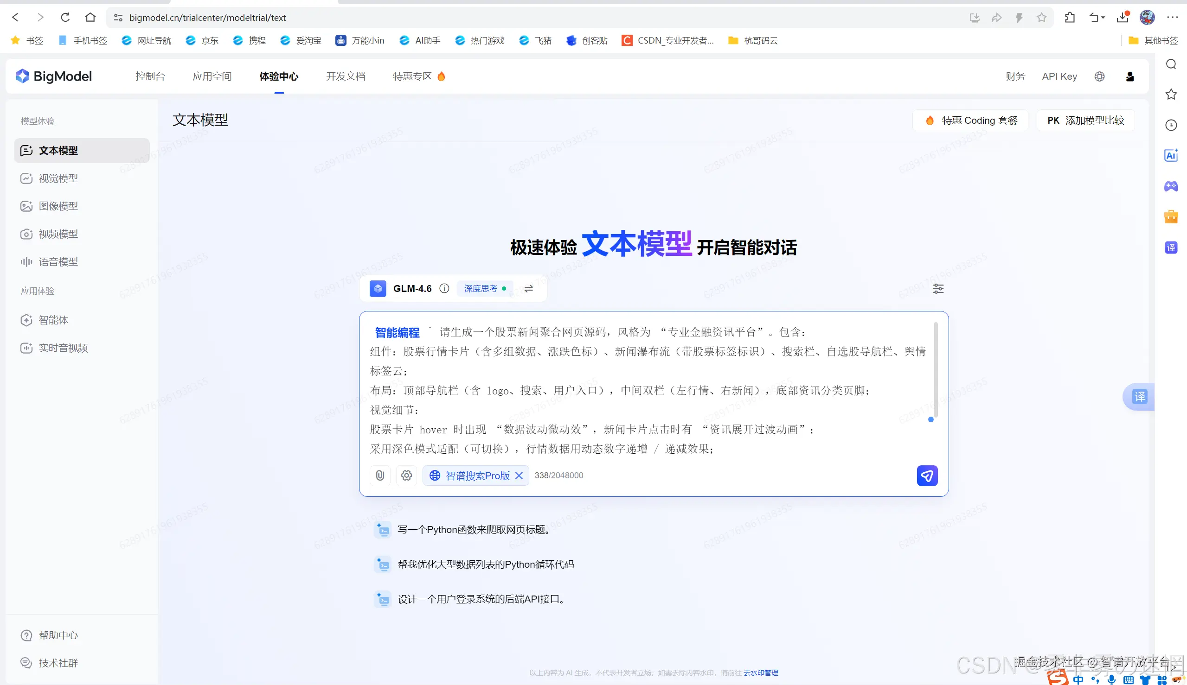Switch model using the swap arrows icon
The width and height of the screenshot is (1187, 685).
coord(528,289)
